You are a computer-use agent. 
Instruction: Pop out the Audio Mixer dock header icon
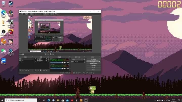point(70,57)
